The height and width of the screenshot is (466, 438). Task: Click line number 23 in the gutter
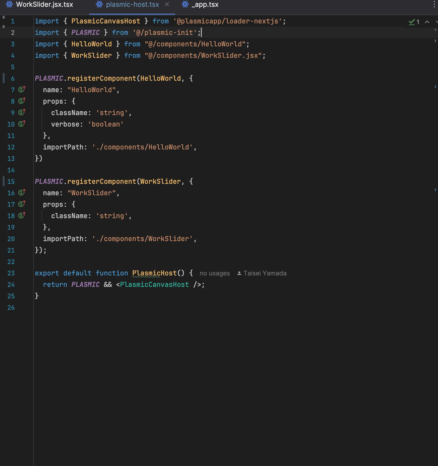(11, 273)
